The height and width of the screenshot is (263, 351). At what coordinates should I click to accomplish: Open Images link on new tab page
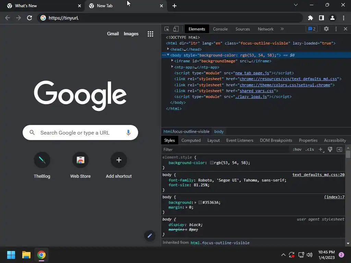click(x=131, y=34)
